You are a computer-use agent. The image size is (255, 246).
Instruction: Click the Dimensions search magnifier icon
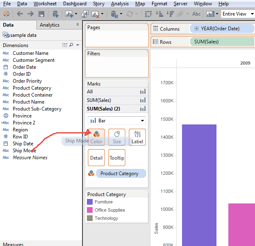[71, 45]
